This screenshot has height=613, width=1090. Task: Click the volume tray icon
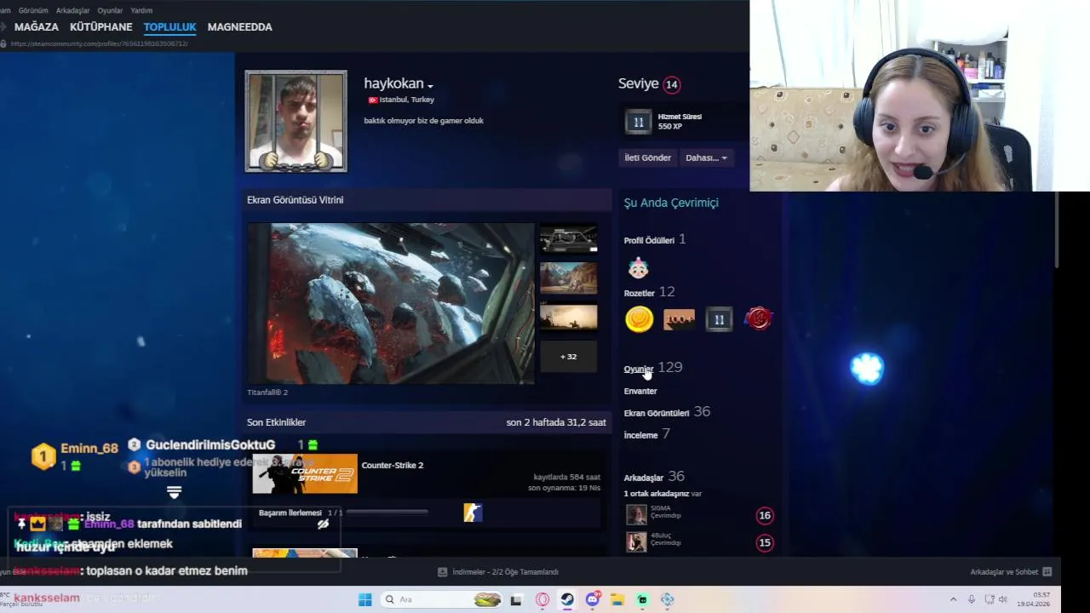1003,599
